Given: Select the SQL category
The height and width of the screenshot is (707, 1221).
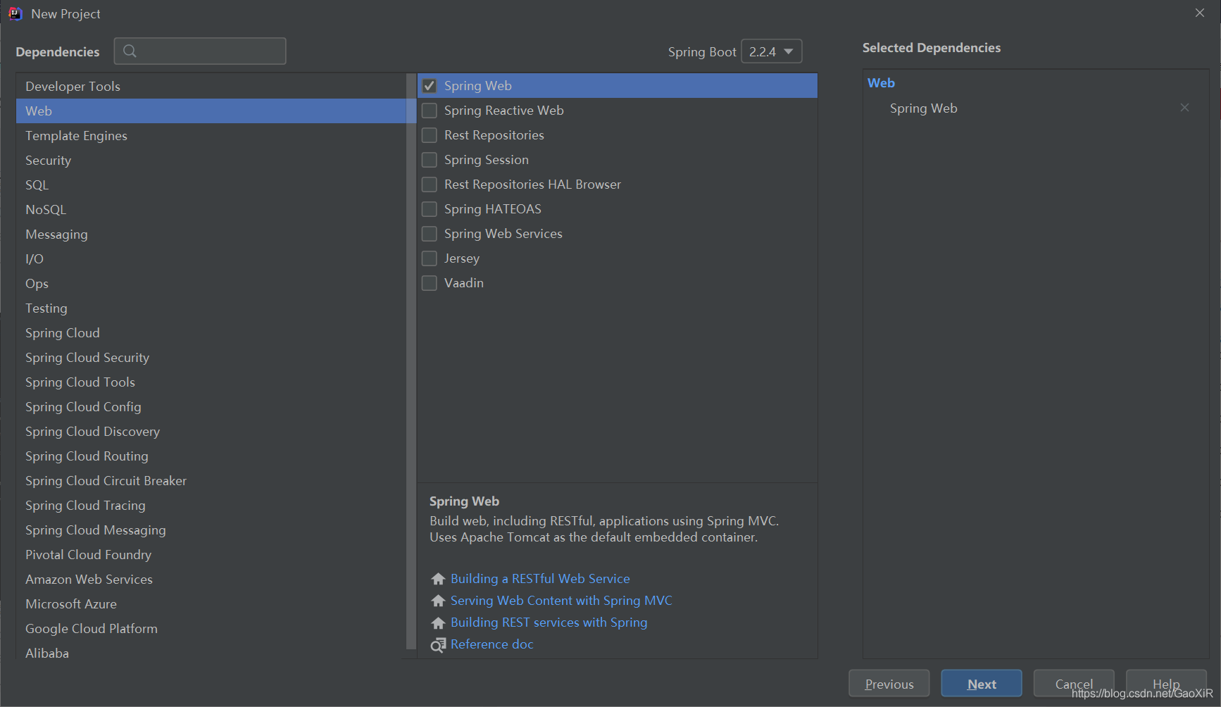Looking at the screenshot, I should (x=211, y=184).
